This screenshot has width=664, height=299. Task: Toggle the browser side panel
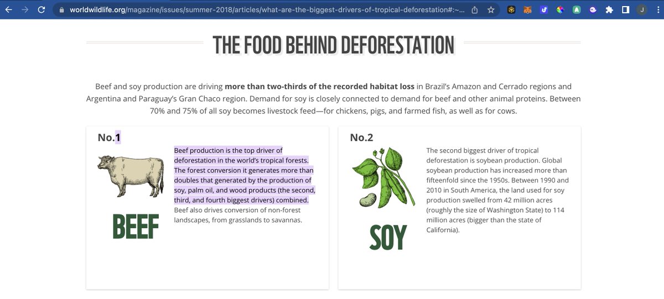coord(625,9)
